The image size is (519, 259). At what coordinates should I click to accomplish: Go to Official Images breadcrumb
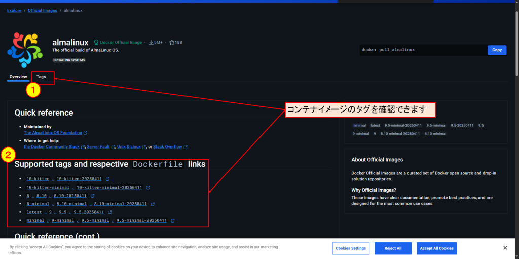click(x=43, y=10)
